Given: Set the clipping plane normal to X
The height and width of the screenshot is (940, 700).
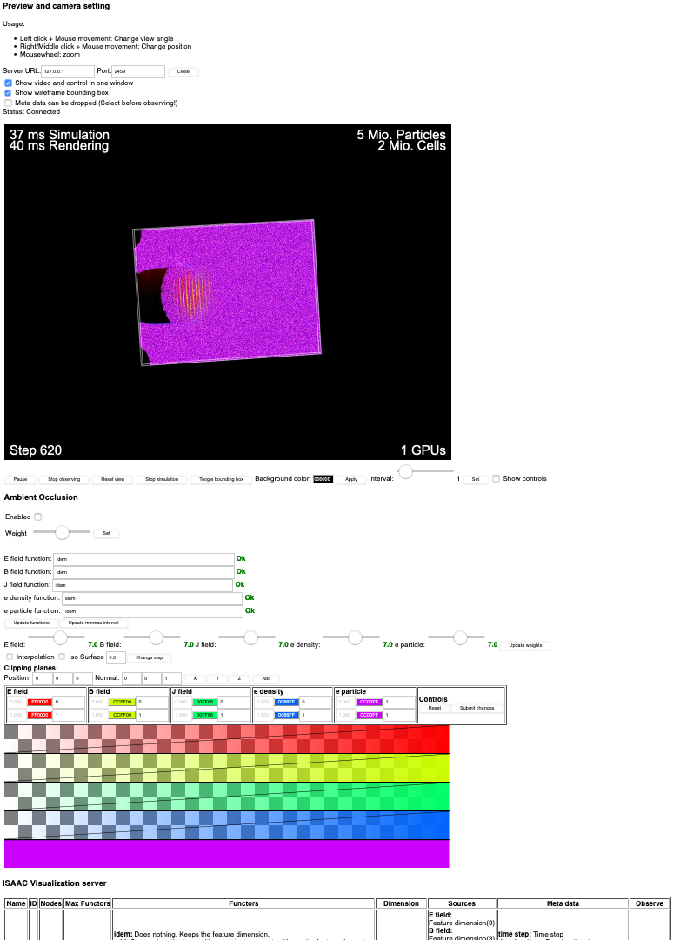Looking at the screenshot, I should [x=195, y=678].
